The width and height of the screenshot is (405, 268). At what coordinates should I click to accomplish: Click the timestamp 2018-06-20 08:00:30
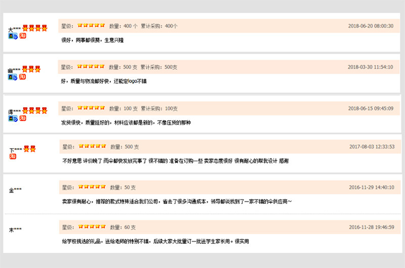pos(371,26)
